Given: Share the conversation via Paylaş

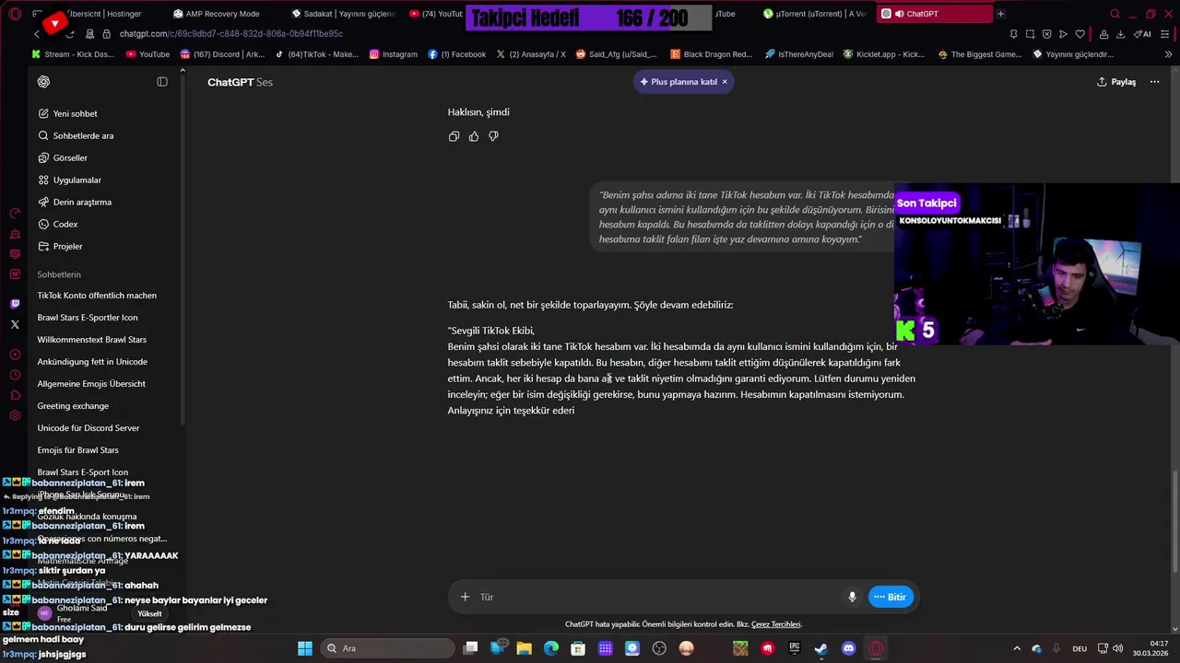Looking at the screenshot, I should (1116, 82).
